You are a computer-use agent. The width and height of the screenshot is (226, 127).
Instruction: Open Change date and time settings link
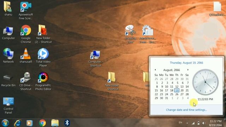point(186,110)
